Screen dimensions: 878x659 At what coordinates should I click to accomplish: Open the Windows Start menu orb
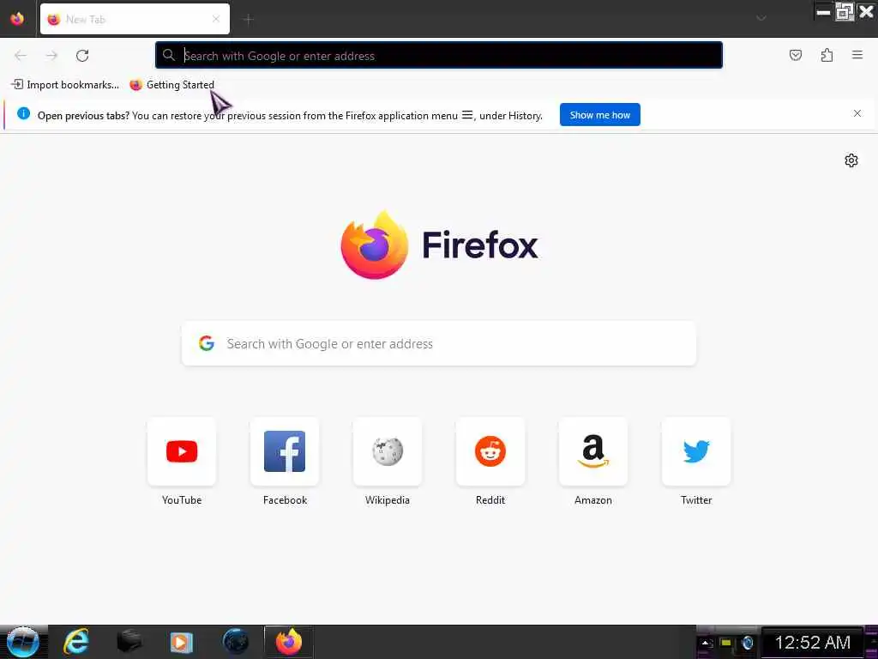(23, 642)
